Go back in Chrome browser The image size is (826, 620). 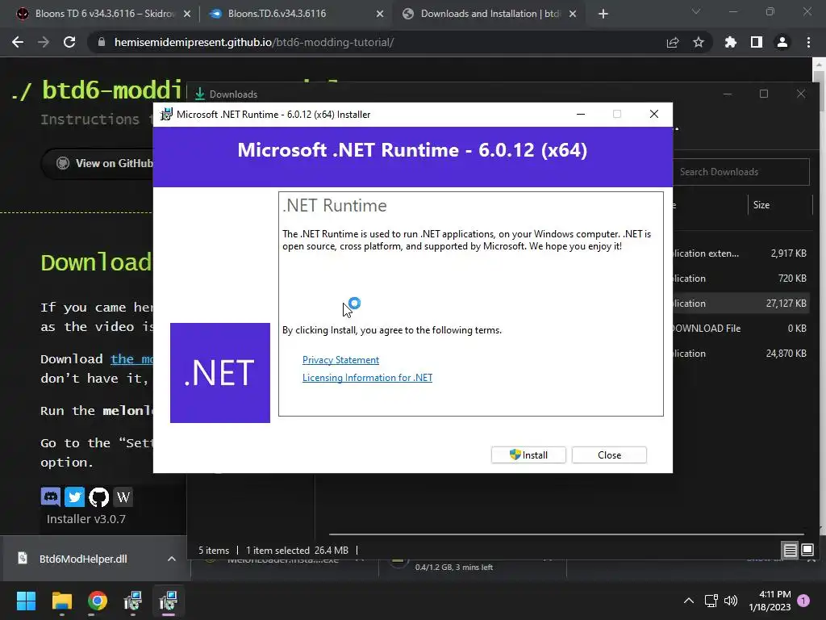tap(18, 42)
